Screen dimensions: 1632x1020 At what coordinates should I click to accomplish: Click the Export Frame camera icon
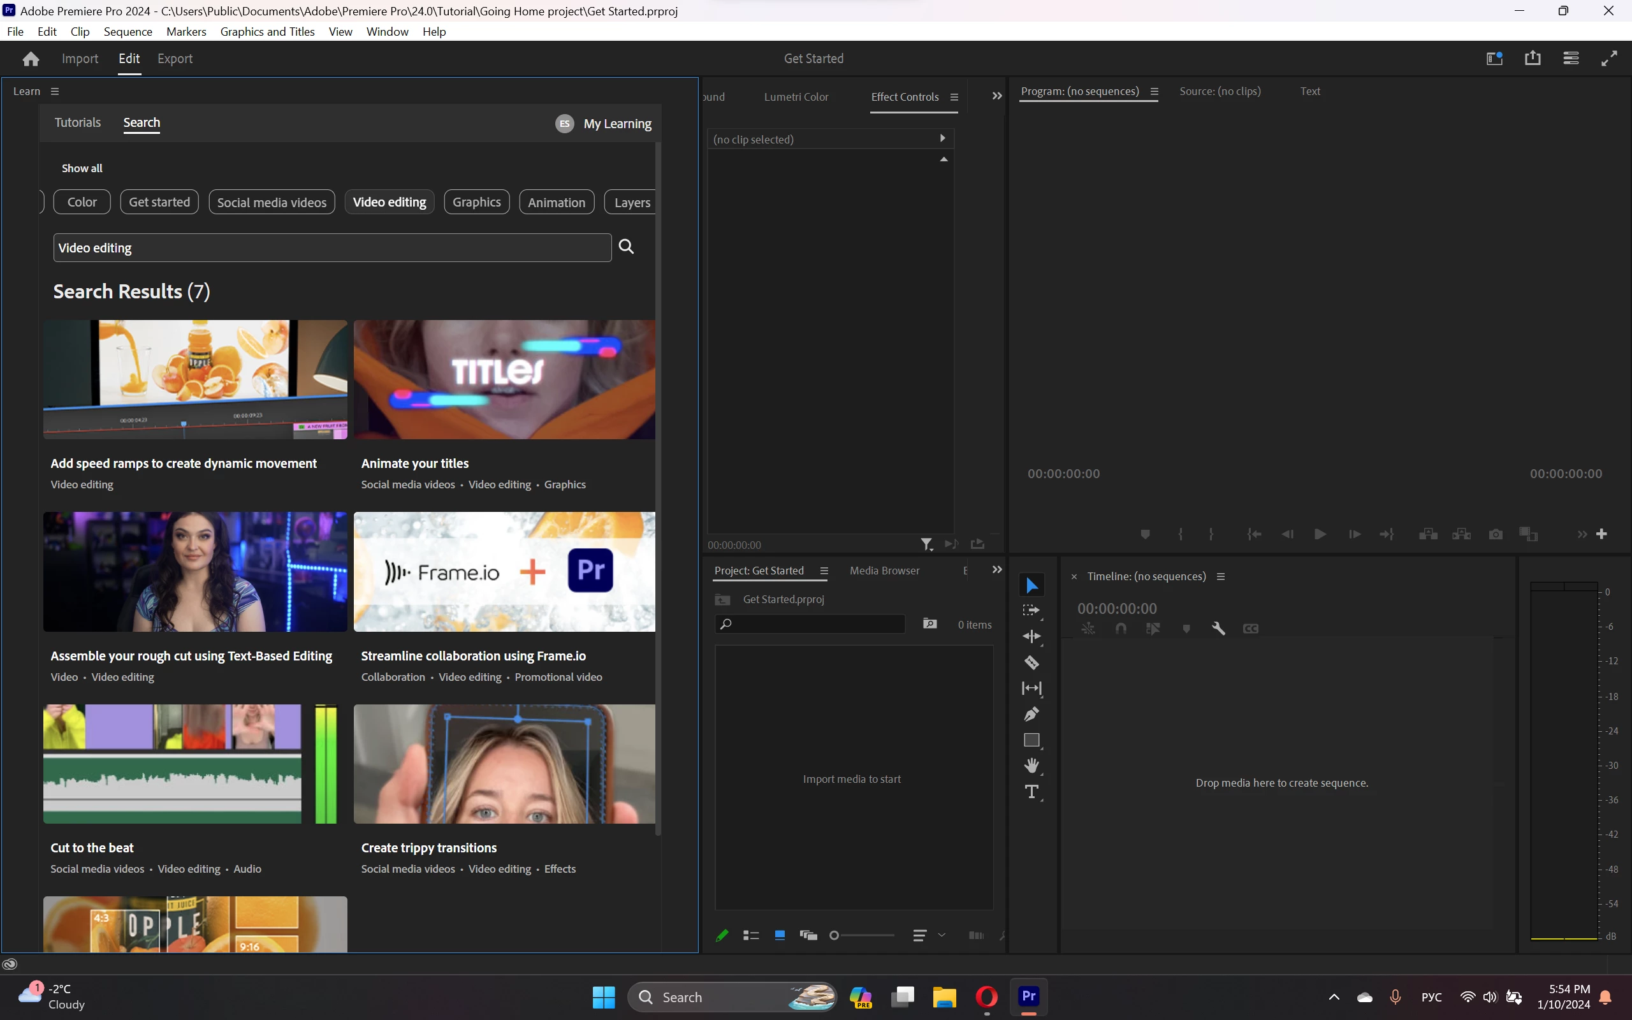(x=1495, y=534)
